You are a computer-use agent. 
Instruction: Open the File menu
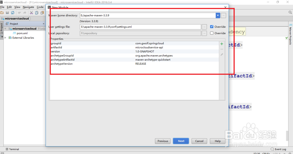(2, 7)
